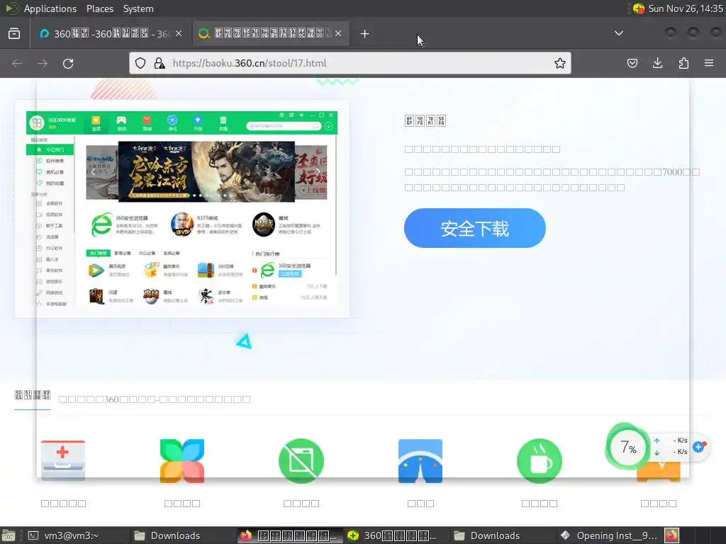The width and height of the screenshot is (726, 544).
Task: Open the first Downloads taskbar window
Action: tap(167, 535)
